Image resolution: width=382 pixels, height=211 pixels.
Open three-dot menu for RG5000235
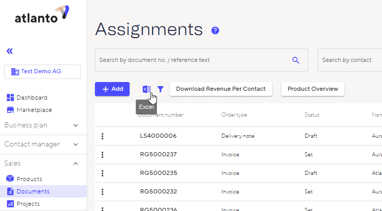click(x=103, y=173)
